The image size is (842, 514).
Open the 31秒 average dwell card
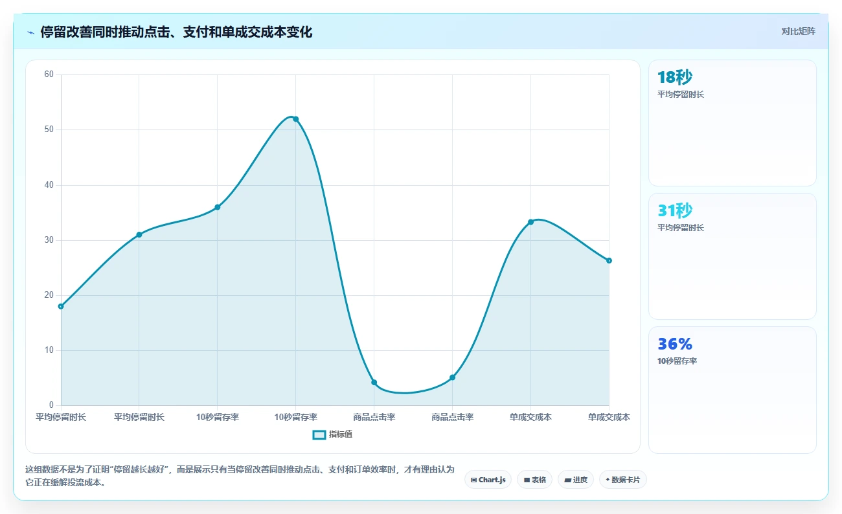[733, 256]
